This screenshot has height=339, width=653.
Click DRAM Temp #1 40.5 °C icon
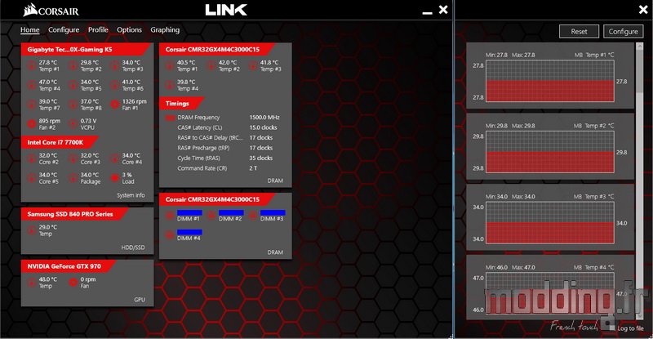coord(170,65)
